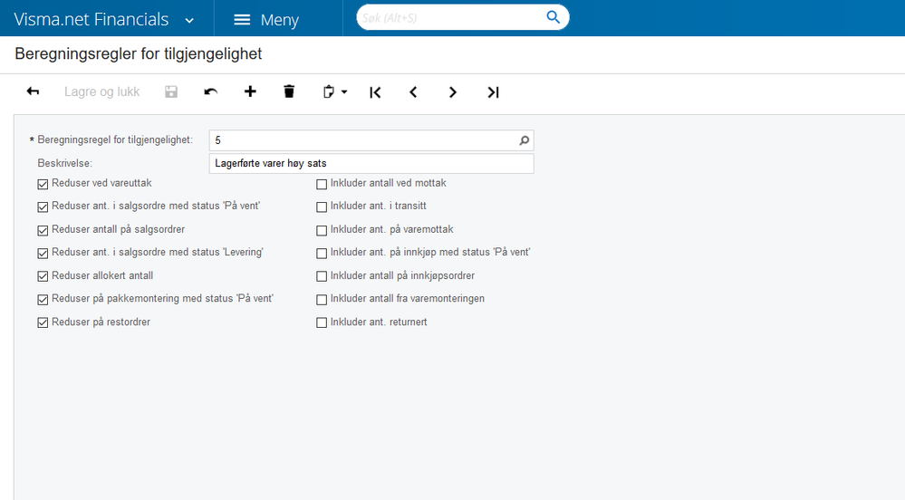Screen dimensions: 905x500
Task: Click the page title Beregningsregler for tilgjengelighet
Action: click(x=139, y=53)
